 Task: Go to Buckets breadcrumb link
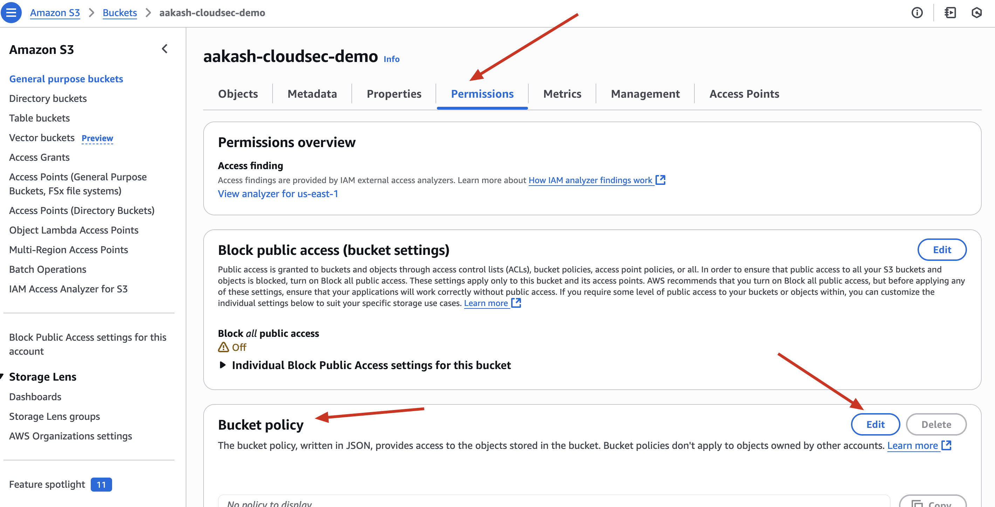(x=120, y=12)
